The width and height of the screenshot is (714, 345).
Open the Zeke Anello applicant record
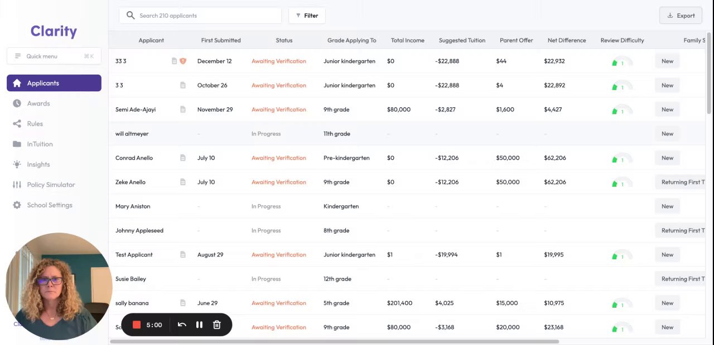click(x=131, y=182)
